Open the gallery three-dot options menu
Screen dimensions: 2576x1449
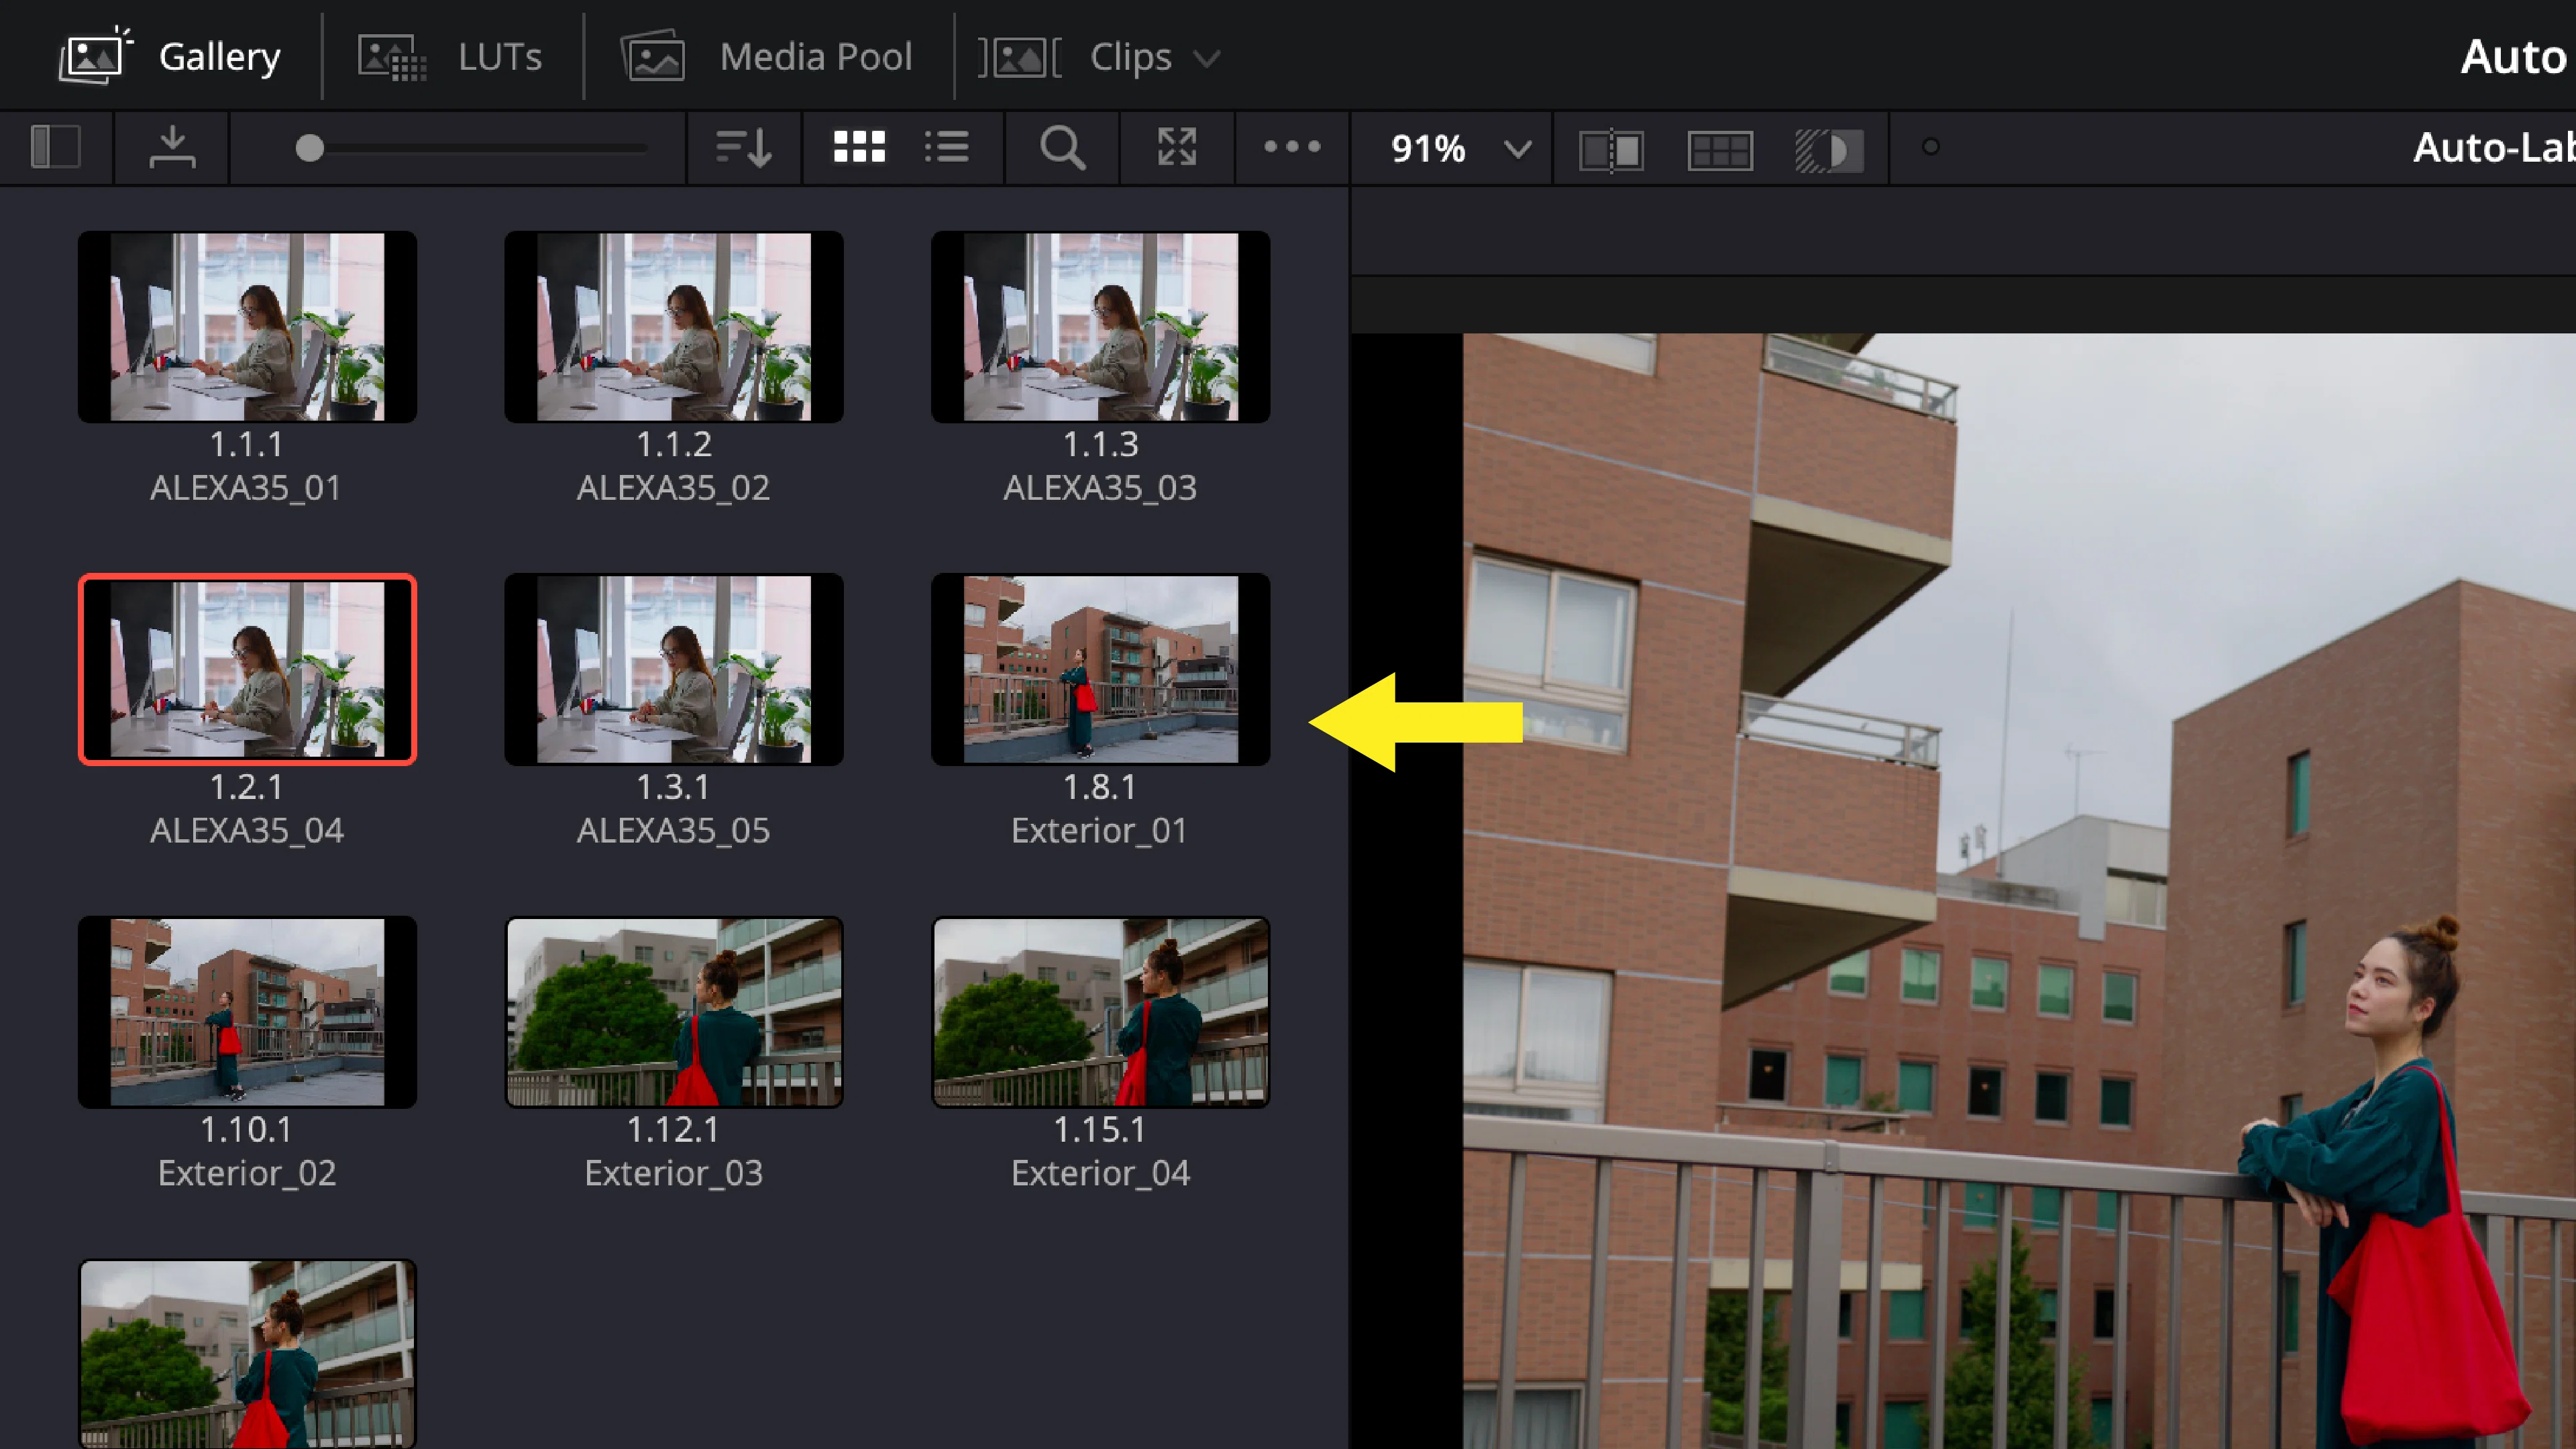click(1292, 147)
